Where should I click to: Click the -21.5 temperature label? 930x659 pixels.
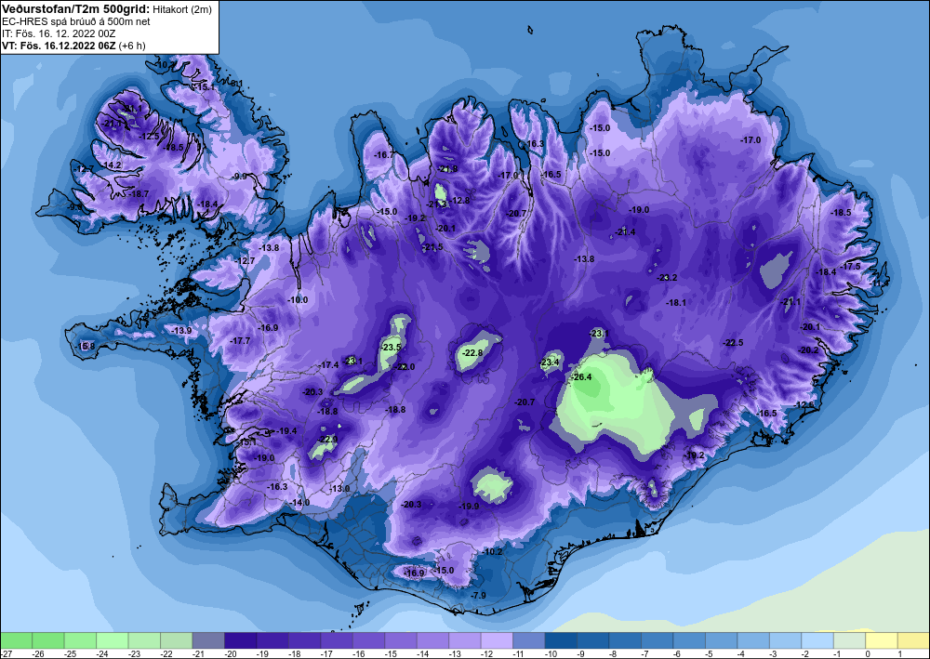coord(433,247)
